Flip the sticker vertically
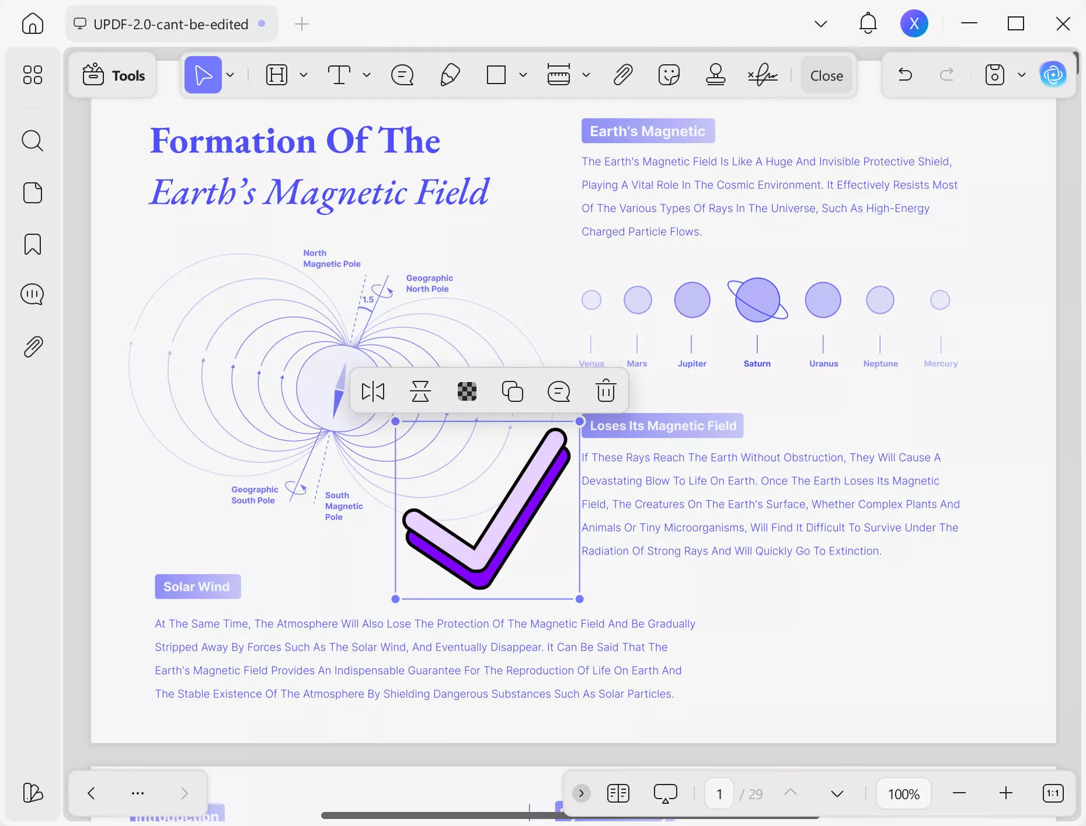This screenshot has width=1086, height=826. pos(420,391)
